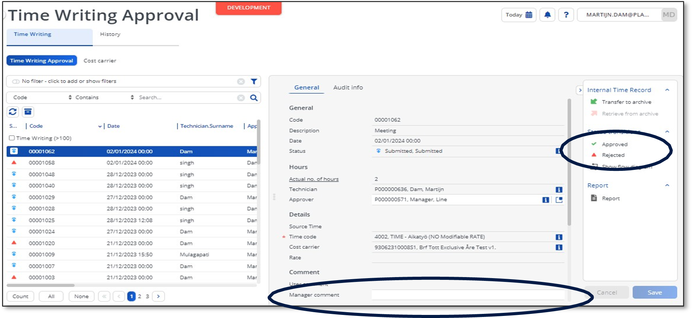The image size is (692, 318).
Task: Open the Code field dropdown
Action: point(42,98)
